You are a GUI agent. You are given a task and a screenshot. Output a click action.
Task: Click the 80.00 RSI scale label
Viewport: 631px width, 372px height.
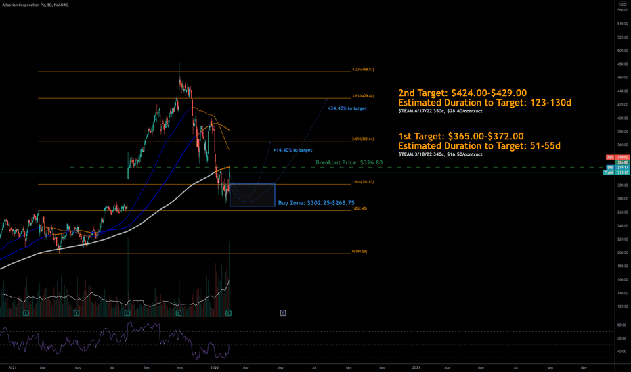pos(622,325)
